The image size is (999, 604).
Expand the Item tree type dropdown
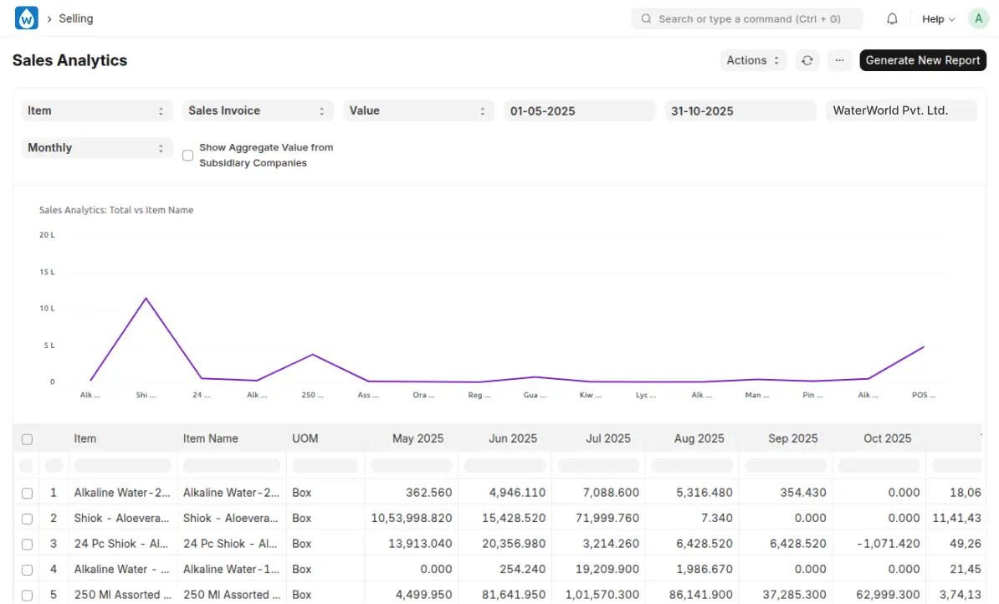coord(96,110)
